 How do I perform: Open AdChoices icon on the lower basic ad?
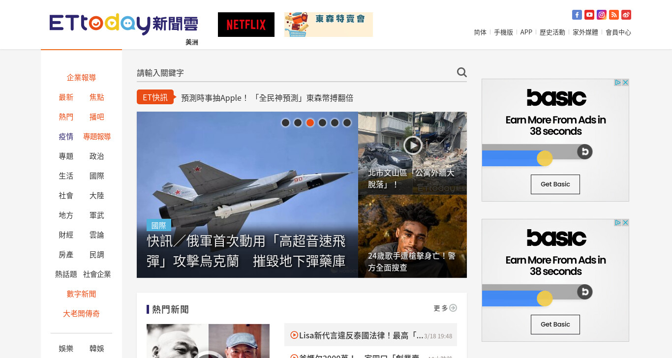click(618, 223)
